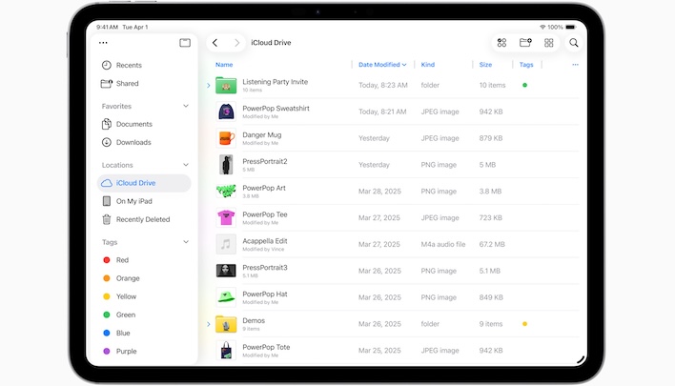
Task: Sort by Date Modified column
Action: point(381,65)
